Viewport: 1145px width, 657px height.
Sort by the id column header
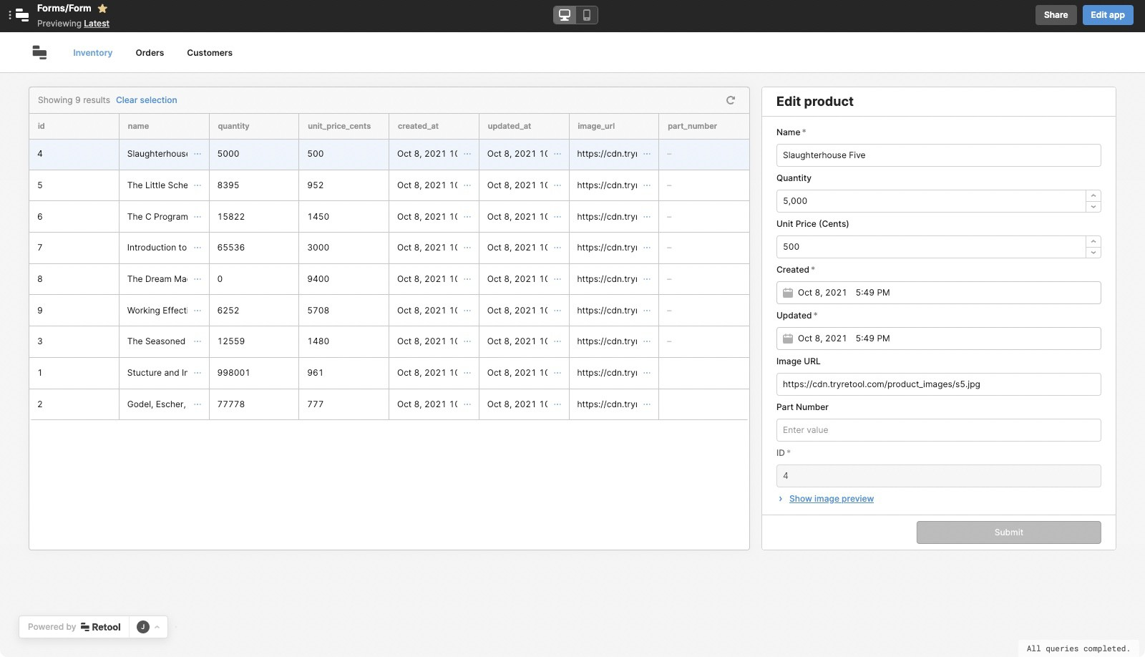tap(74, 126)
